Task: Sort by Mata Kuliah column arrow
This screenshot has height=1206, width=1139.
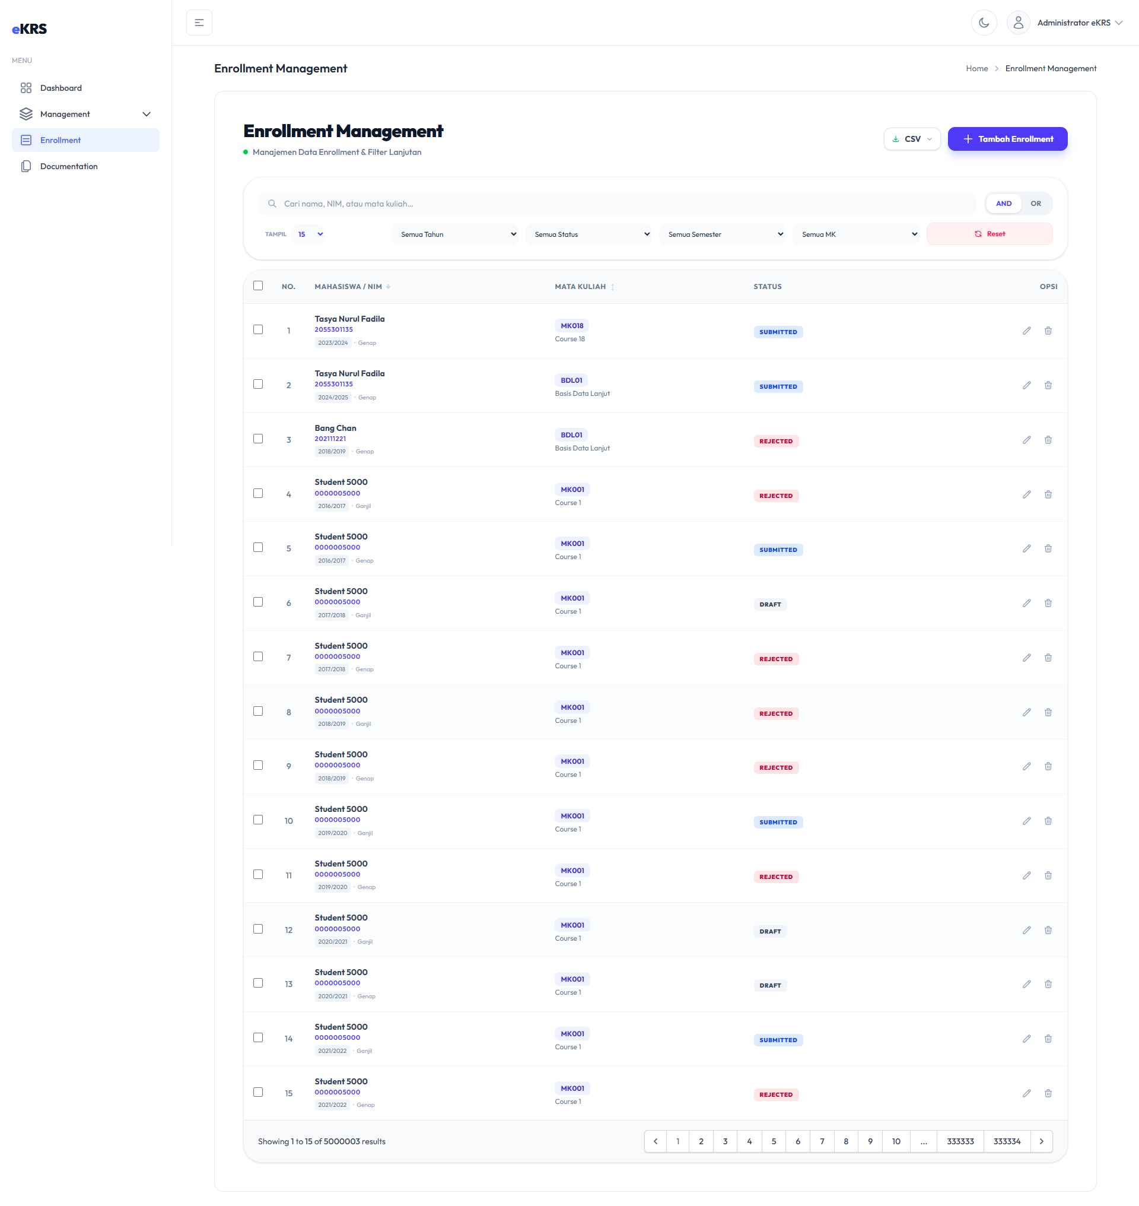Action: [612, 287]
